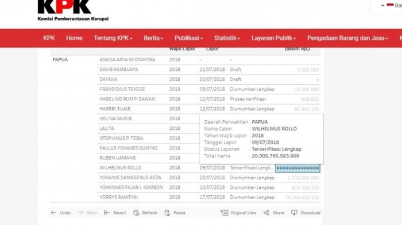Select row WILHELMUS ROLLO name
The width and height of the screenshot is (402, 225).
121,168
